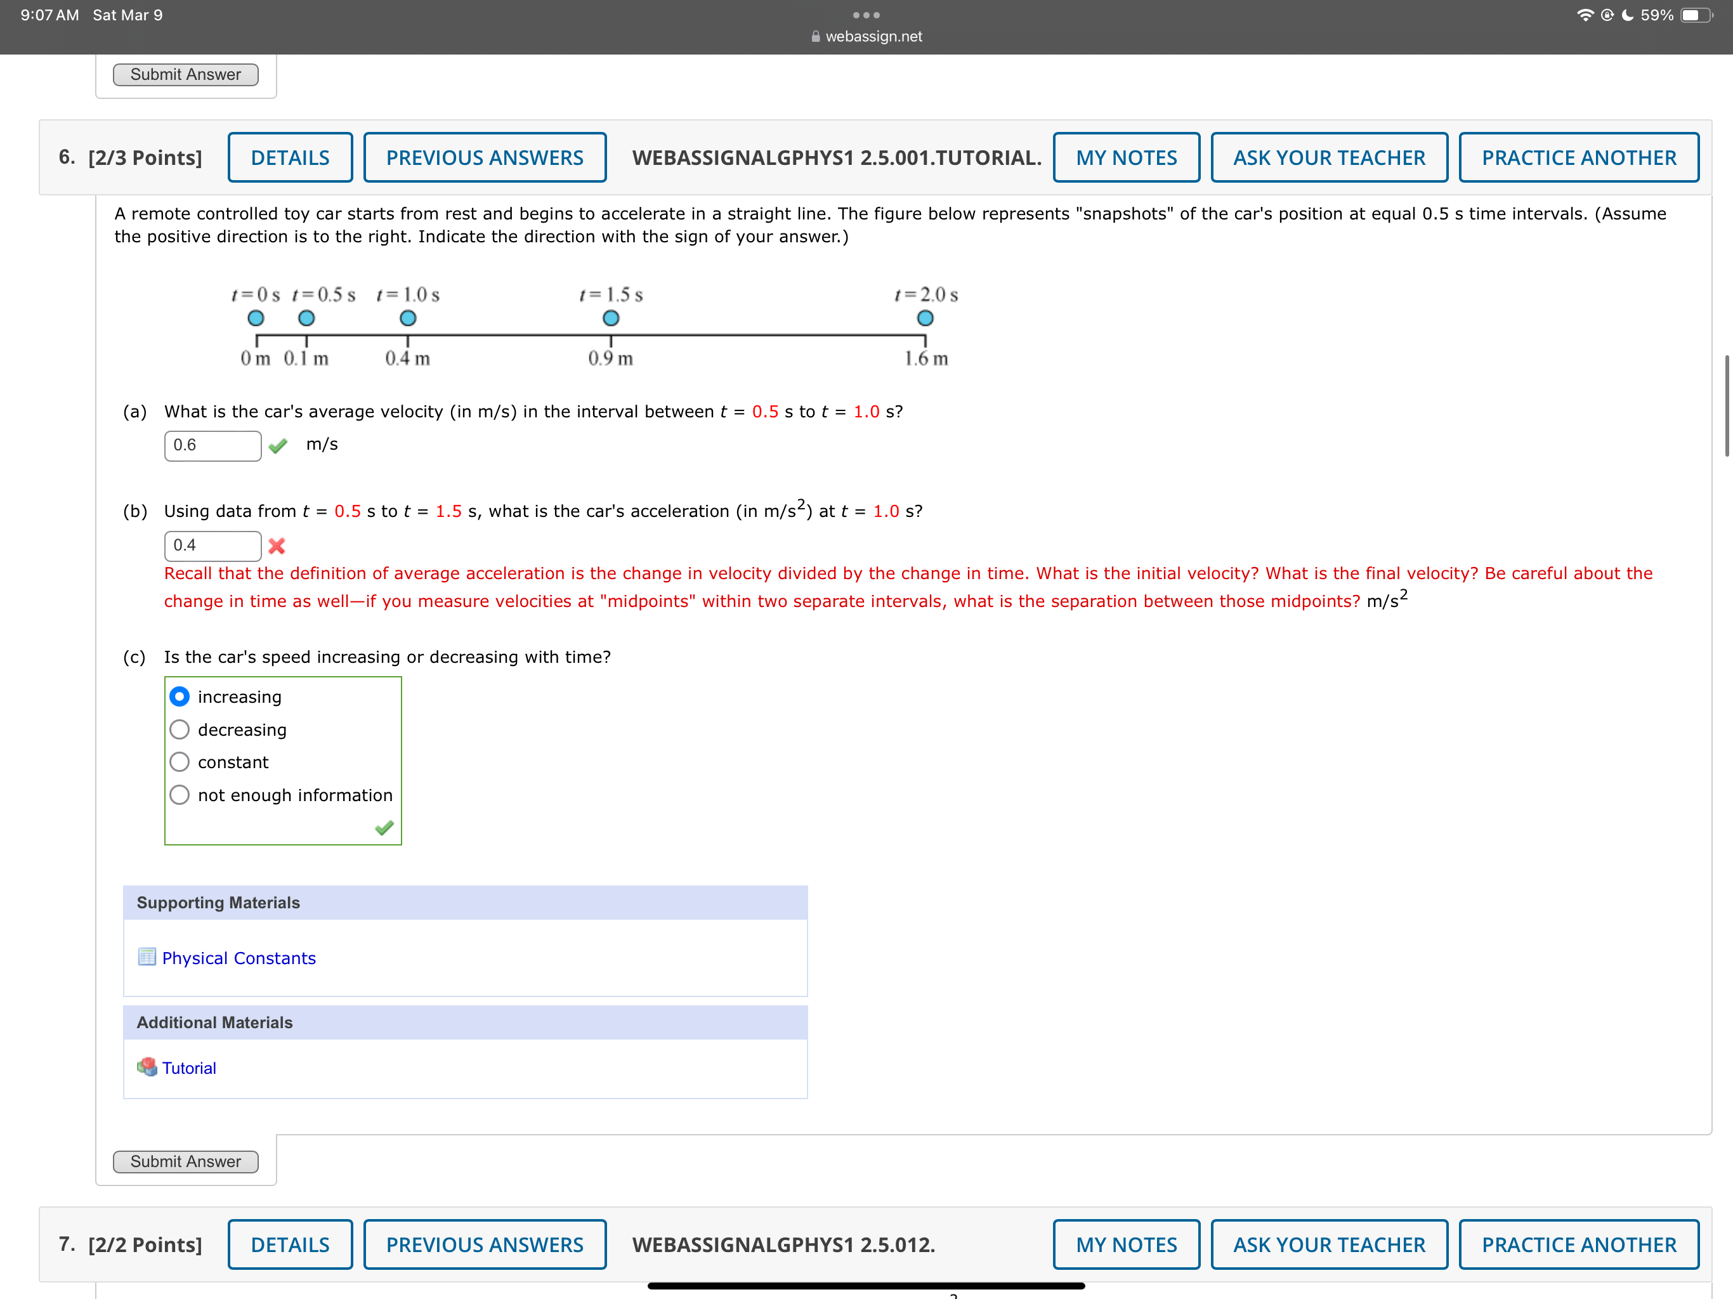The width and height of the screenshot is (1733, 1299).
Task: Tap the lock icon beside webassign.net
Action: click(816, 36)
